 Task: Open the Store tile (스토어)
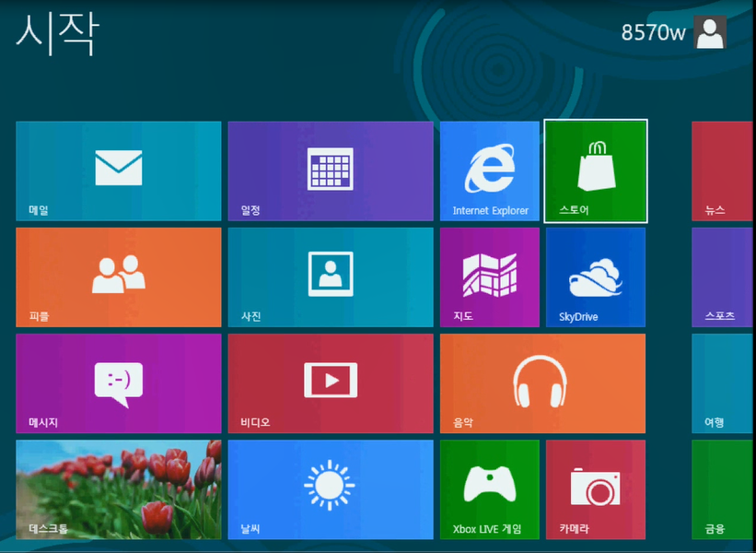pos(596,171)
